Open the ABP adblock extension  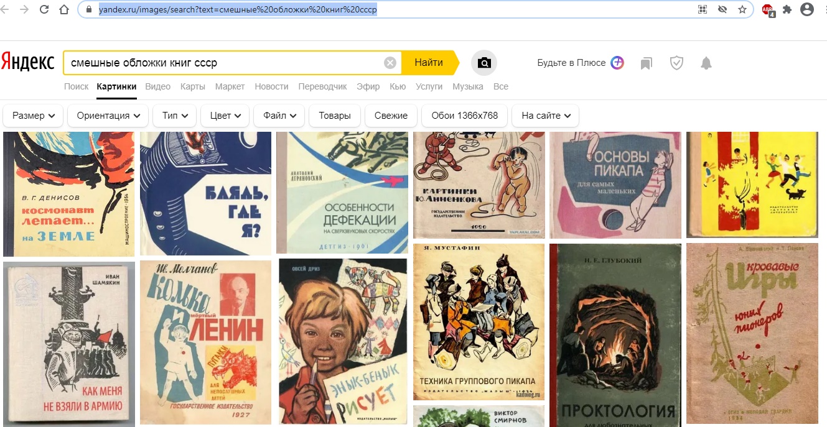click(x=768, y=10)
